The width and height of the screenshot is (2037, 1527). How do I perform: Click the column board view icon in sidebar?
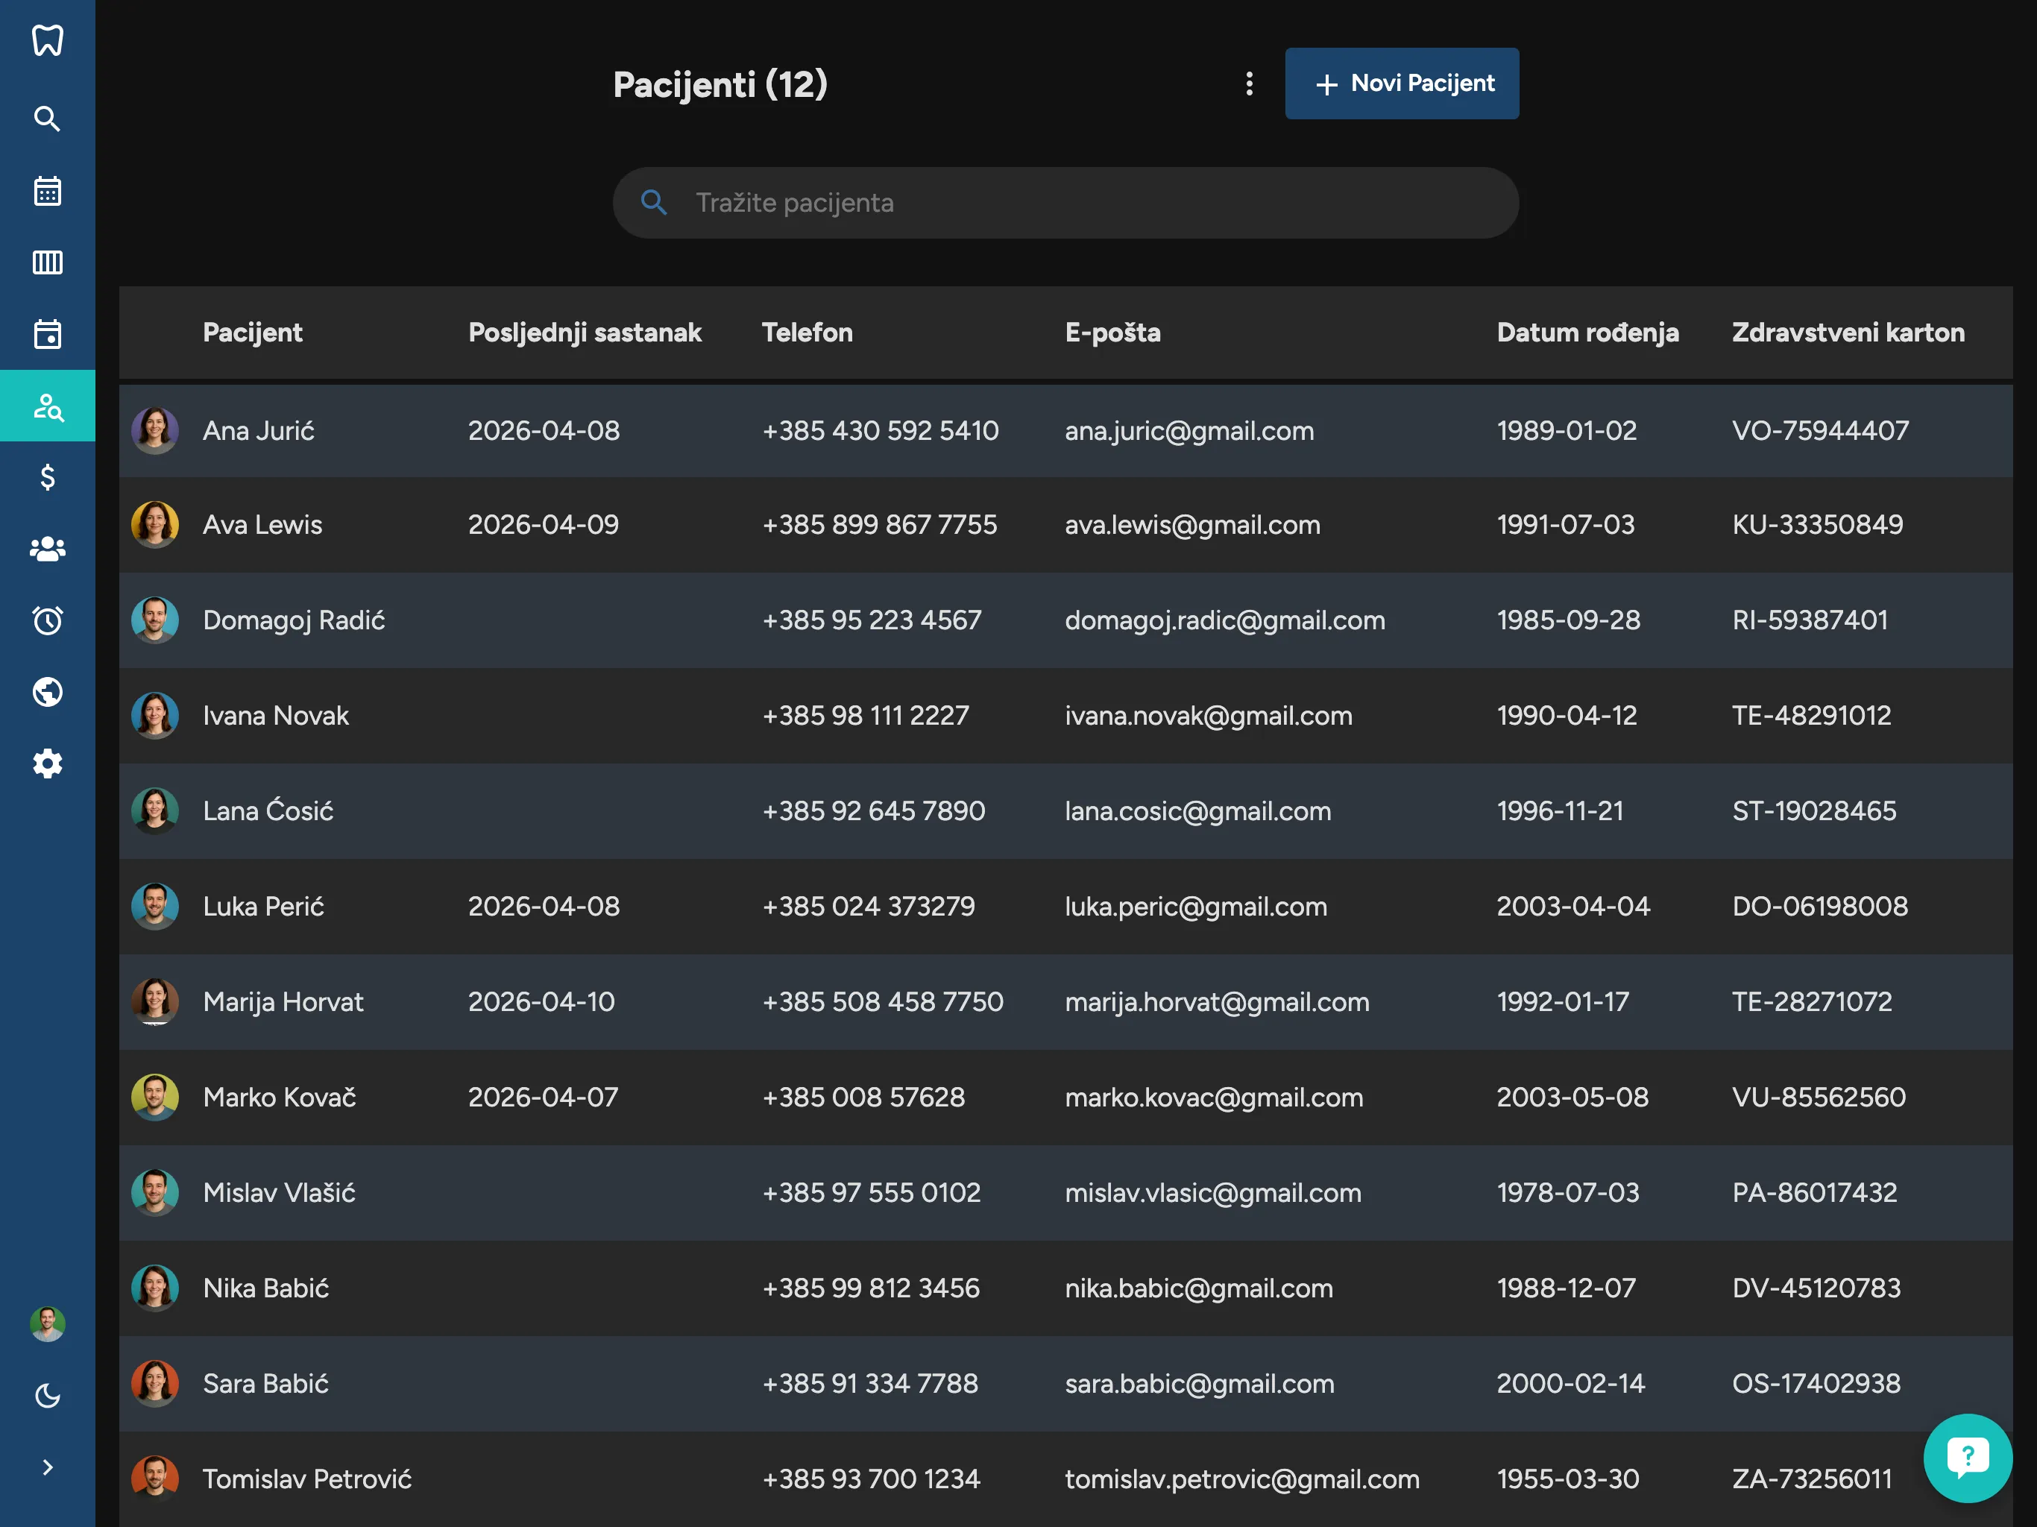[x=47, y=262]
